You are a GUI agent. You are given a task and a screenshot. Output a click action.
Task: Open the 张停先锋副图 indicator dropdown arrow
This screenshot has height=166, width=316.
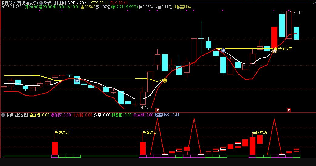pyautogui.click(x=3, y=115)
